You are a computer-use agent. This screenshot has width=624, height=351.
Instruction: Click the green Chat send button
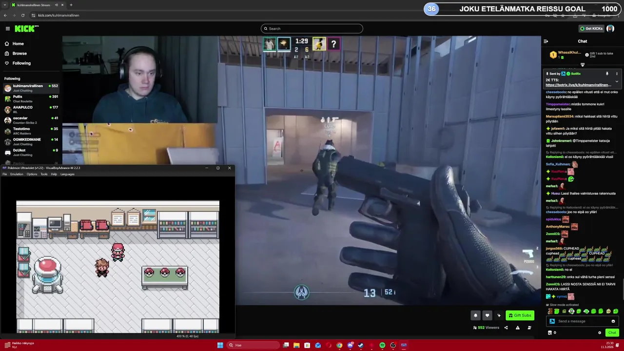612,332
